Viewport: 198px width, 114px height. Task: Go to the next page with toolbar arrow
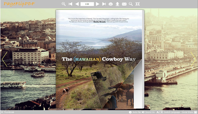click(97, 4)
